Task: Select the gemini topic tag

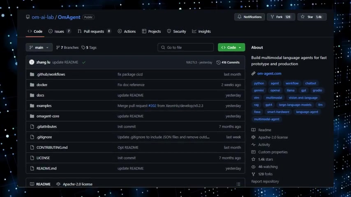Action: 259,90
